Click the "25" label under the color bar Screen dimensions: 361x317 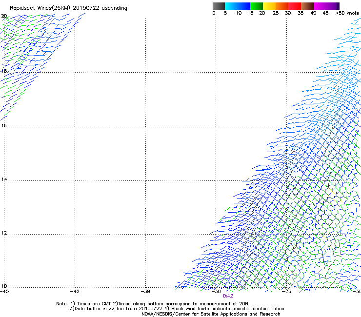coord(276,13)
